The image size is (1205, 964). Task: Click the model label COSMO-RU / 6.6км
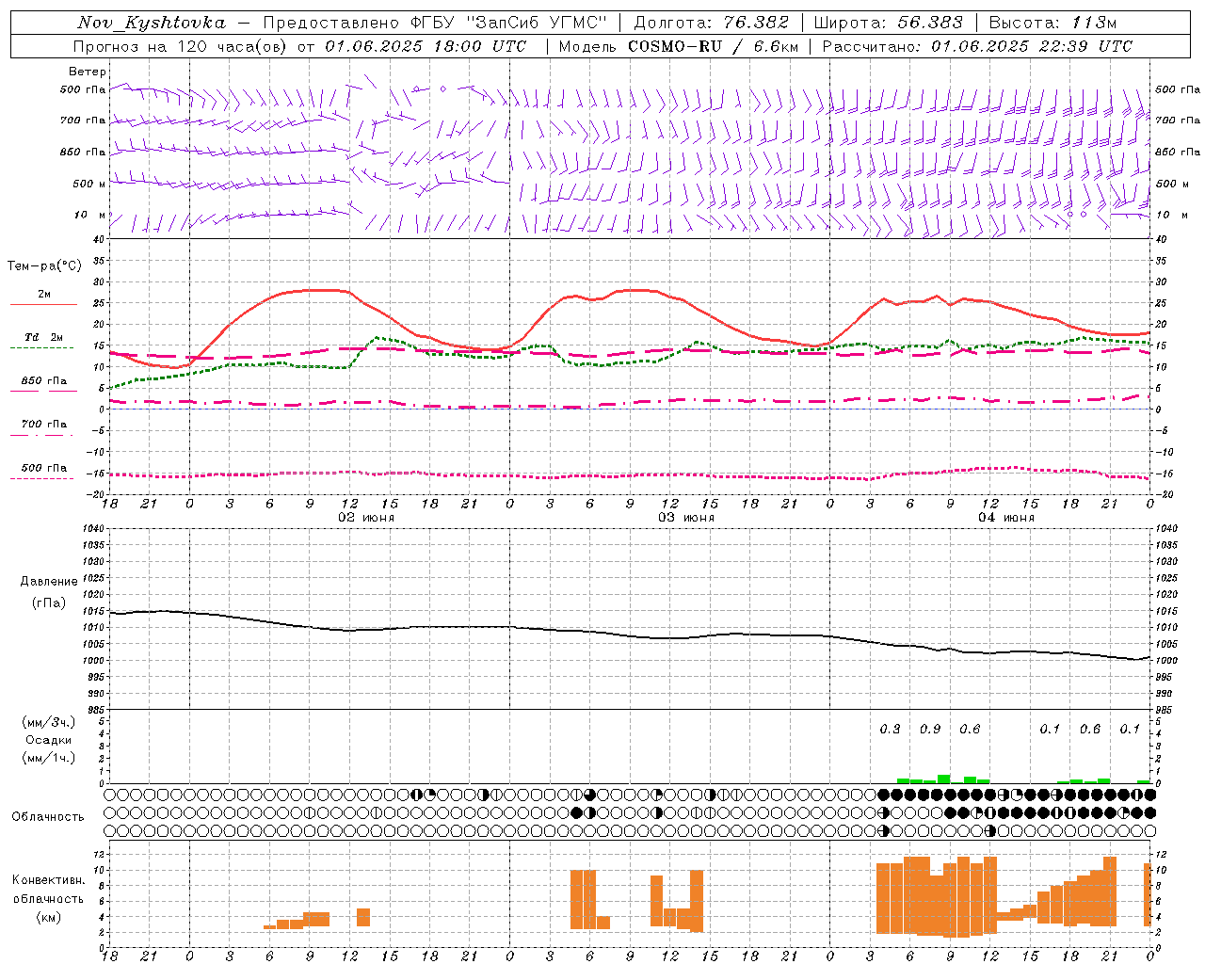[714, 46]
